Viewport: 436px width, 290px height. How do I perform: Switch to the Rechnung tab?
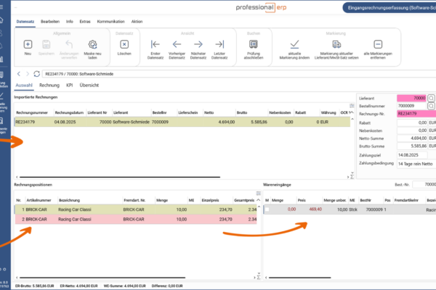49,86
